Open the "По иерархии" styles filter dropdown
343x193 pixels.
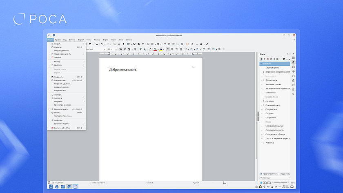pos(275,178)
